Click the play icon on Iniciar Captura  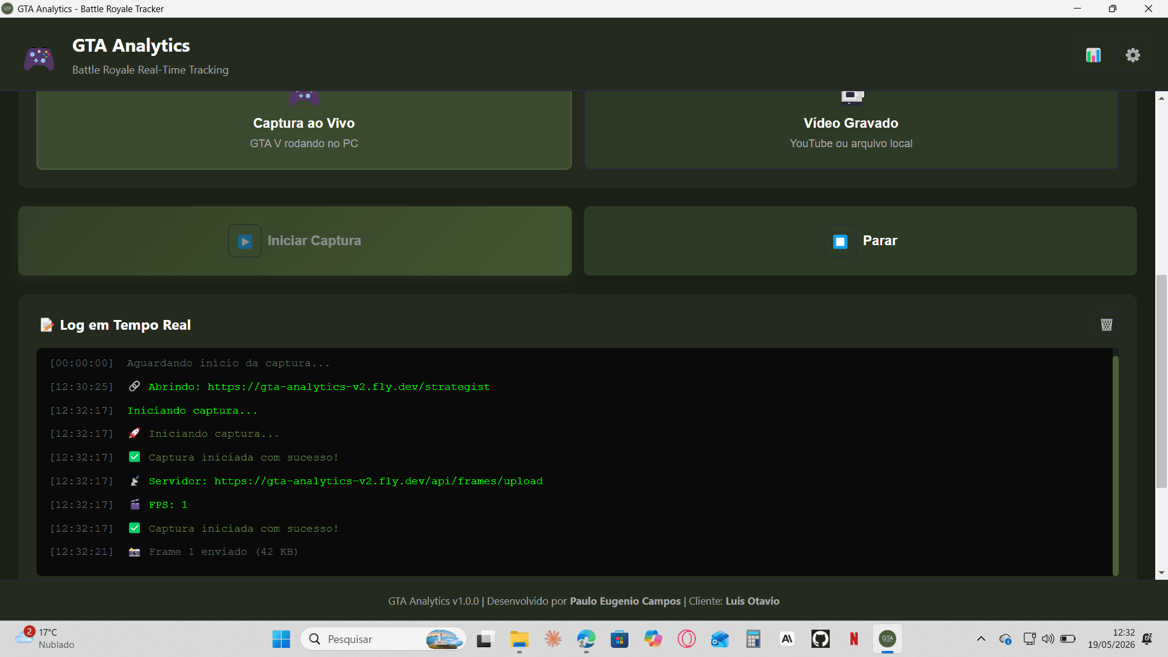(x=245, y=241)
